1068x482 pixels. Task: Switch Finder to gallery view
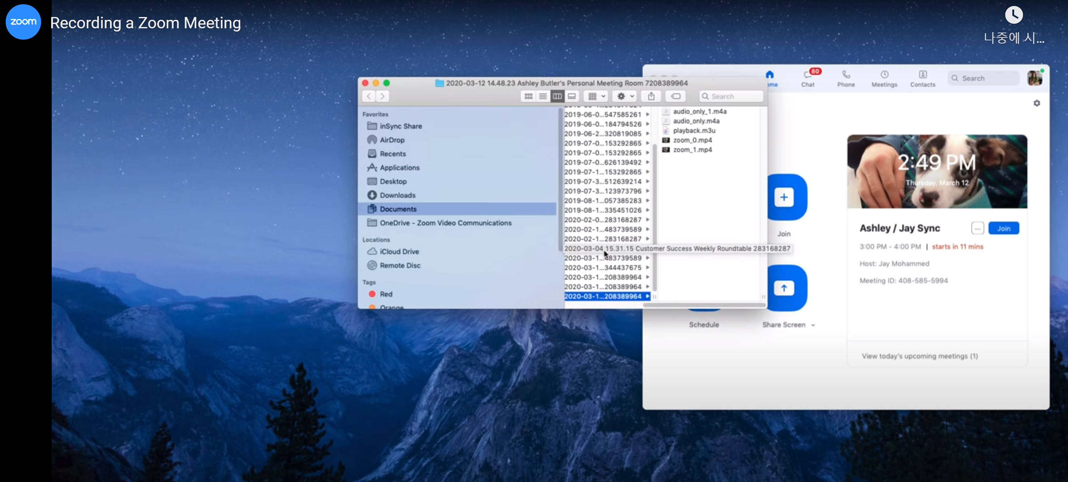pyautogui.click(x=572, y=96)
